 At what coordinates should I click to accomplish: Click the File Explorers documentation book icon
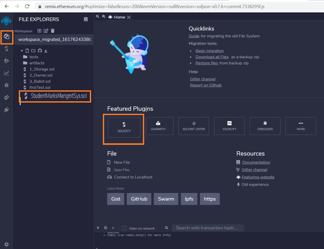[x=86, y=19]
